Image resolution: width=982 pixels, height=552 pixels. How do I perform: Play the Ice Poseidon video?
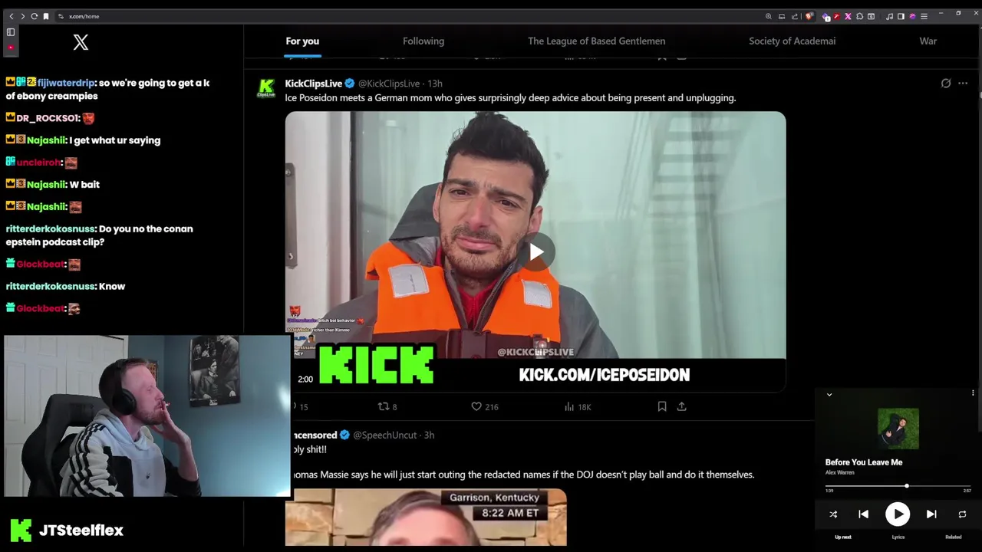click(x=535, y=252)
